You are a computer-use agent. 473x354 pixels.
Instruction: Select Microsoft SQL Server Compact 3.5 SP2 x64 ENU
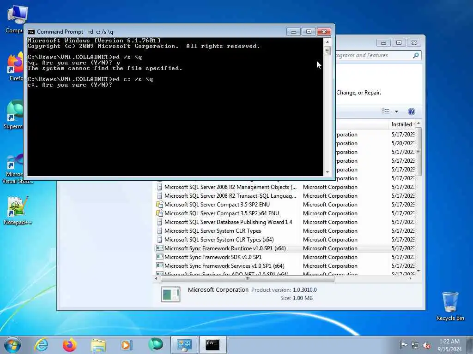(x=285, y=213)
